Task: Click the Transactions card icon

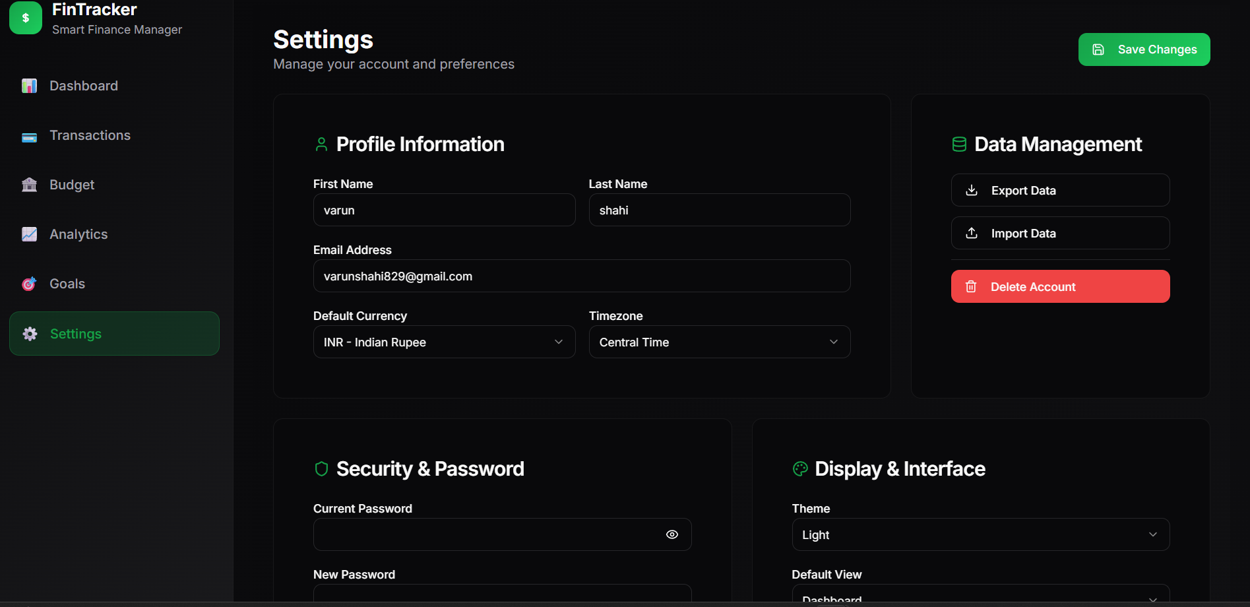Action: (x=29, y=135)
